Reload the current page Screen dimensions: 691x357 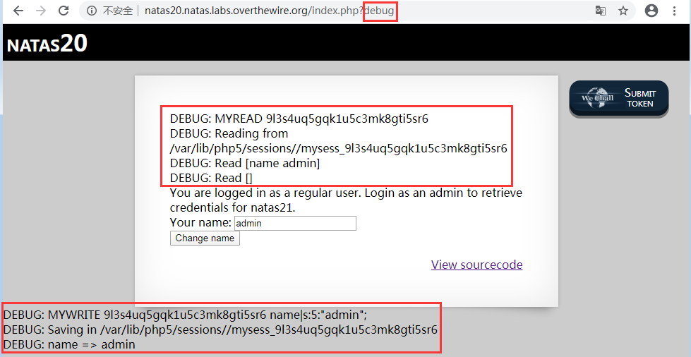point(64,11)
